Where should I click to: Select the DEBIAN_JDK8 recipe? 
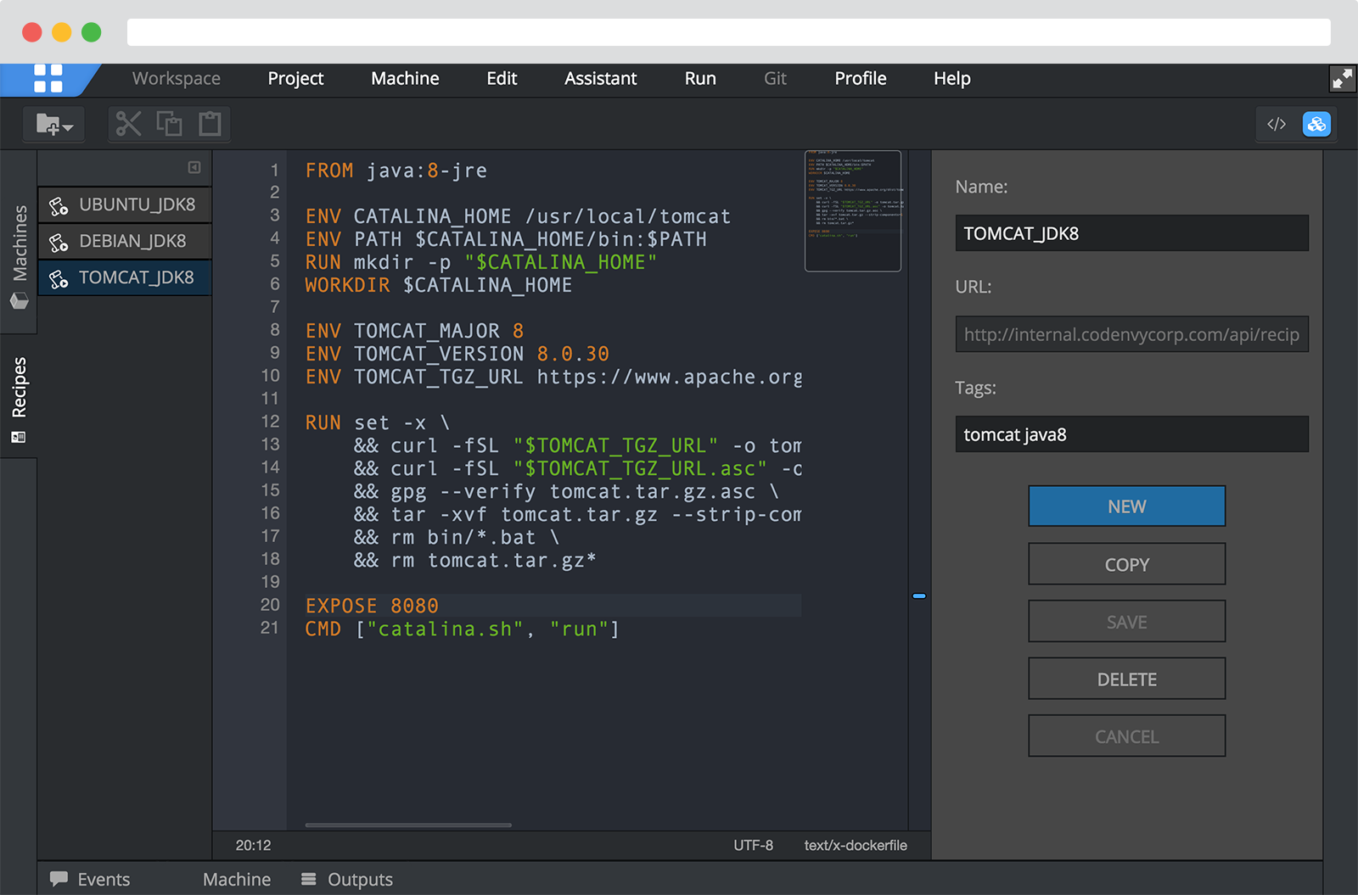tap(132, 241)
